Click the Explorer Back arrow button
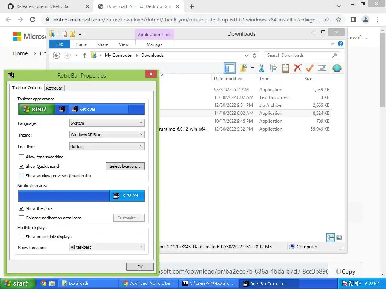 [x=57, y=55]
